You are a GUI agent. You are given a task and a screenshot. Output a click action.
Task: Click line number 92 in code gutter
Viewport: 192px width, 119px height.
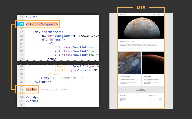coord(21,90)
